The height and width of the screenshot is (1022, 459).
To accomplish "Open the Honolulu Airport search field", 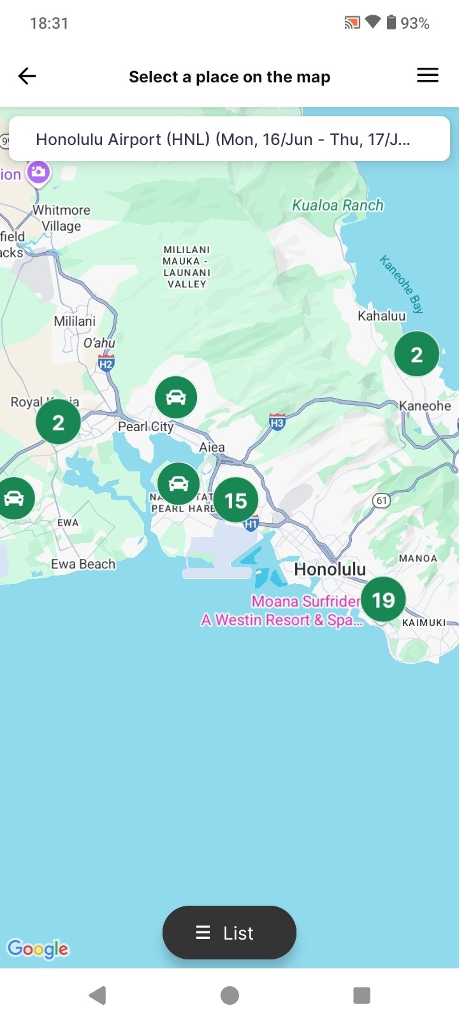I will click(x=229, y=139).
